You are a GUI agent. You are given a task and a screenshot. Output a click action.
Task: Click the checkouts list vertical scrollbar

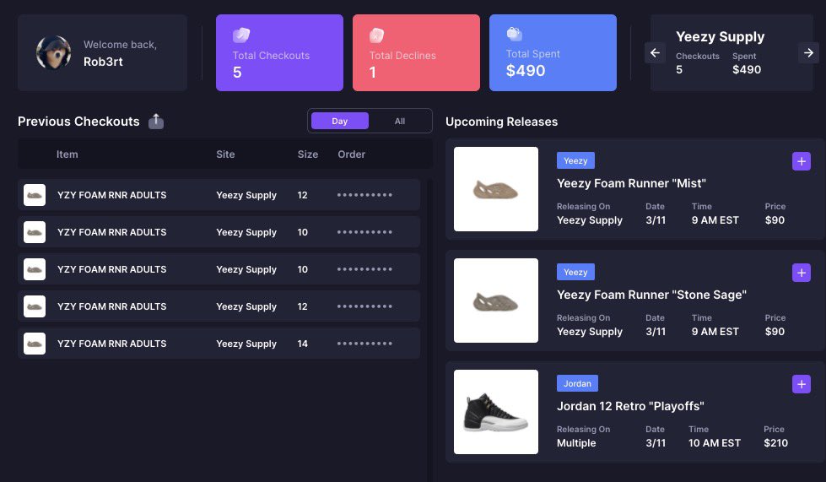coord(429,329)
